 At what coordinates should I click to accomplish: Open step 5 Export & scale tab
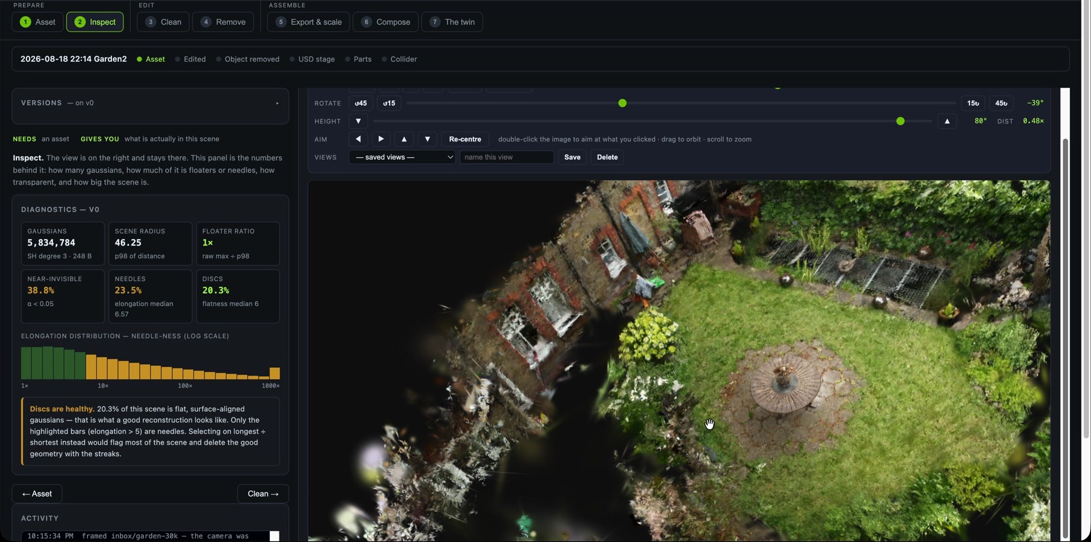(308, 22)
